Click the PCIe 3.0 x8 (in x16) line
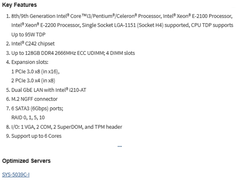The image size is (236, 180). [35, 71]
